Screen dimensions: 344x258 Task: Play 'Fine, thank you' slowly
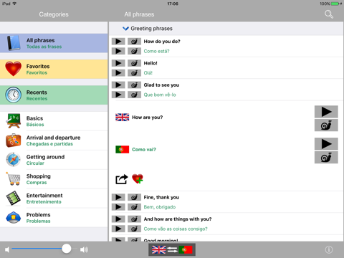134,197
